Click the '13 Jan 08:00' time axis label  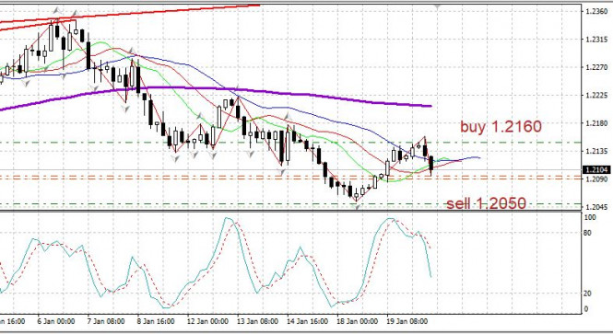(257, 321)
